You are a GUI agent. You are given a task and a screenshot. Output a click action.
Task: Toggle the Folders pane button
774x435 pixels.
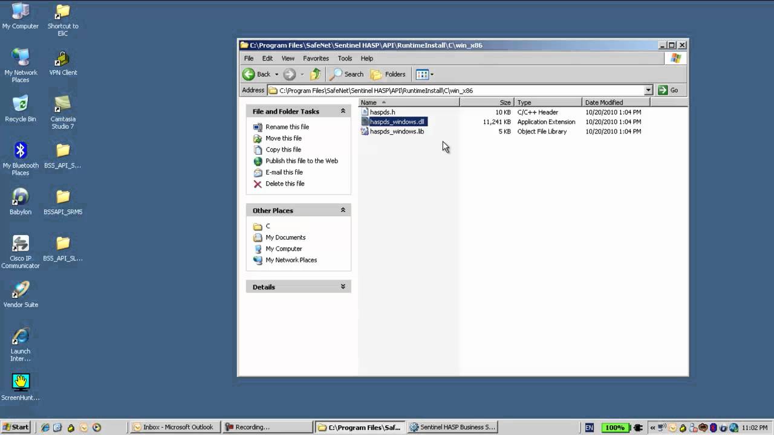388,74
